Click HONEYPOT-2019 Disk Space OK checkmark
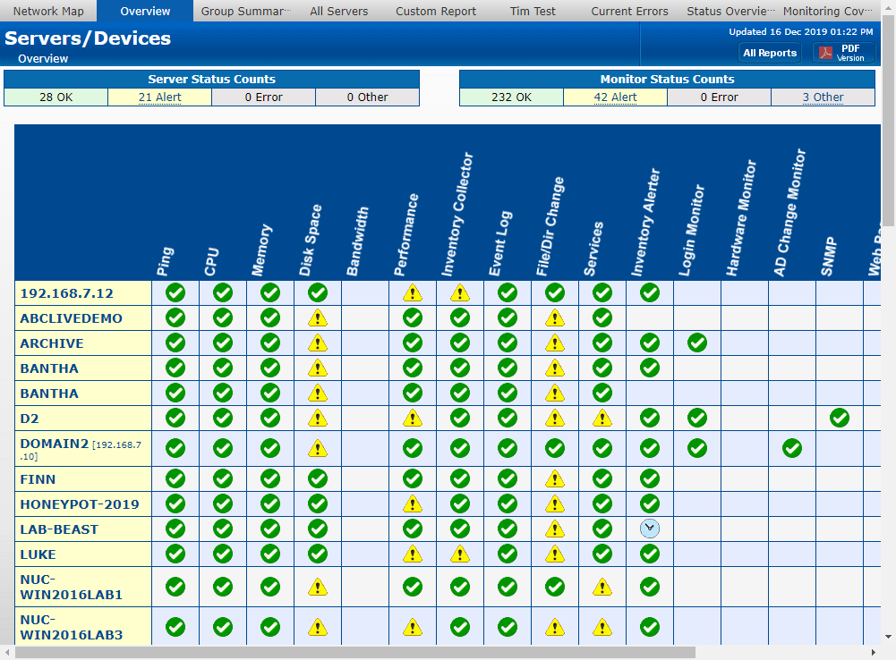Viewport: 896px width, 660px height. [x=317, y=504]
